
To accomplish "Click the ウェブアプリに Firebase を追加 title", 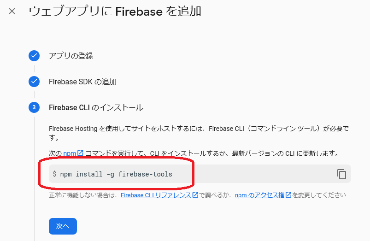I will click(x=115, y=12).
